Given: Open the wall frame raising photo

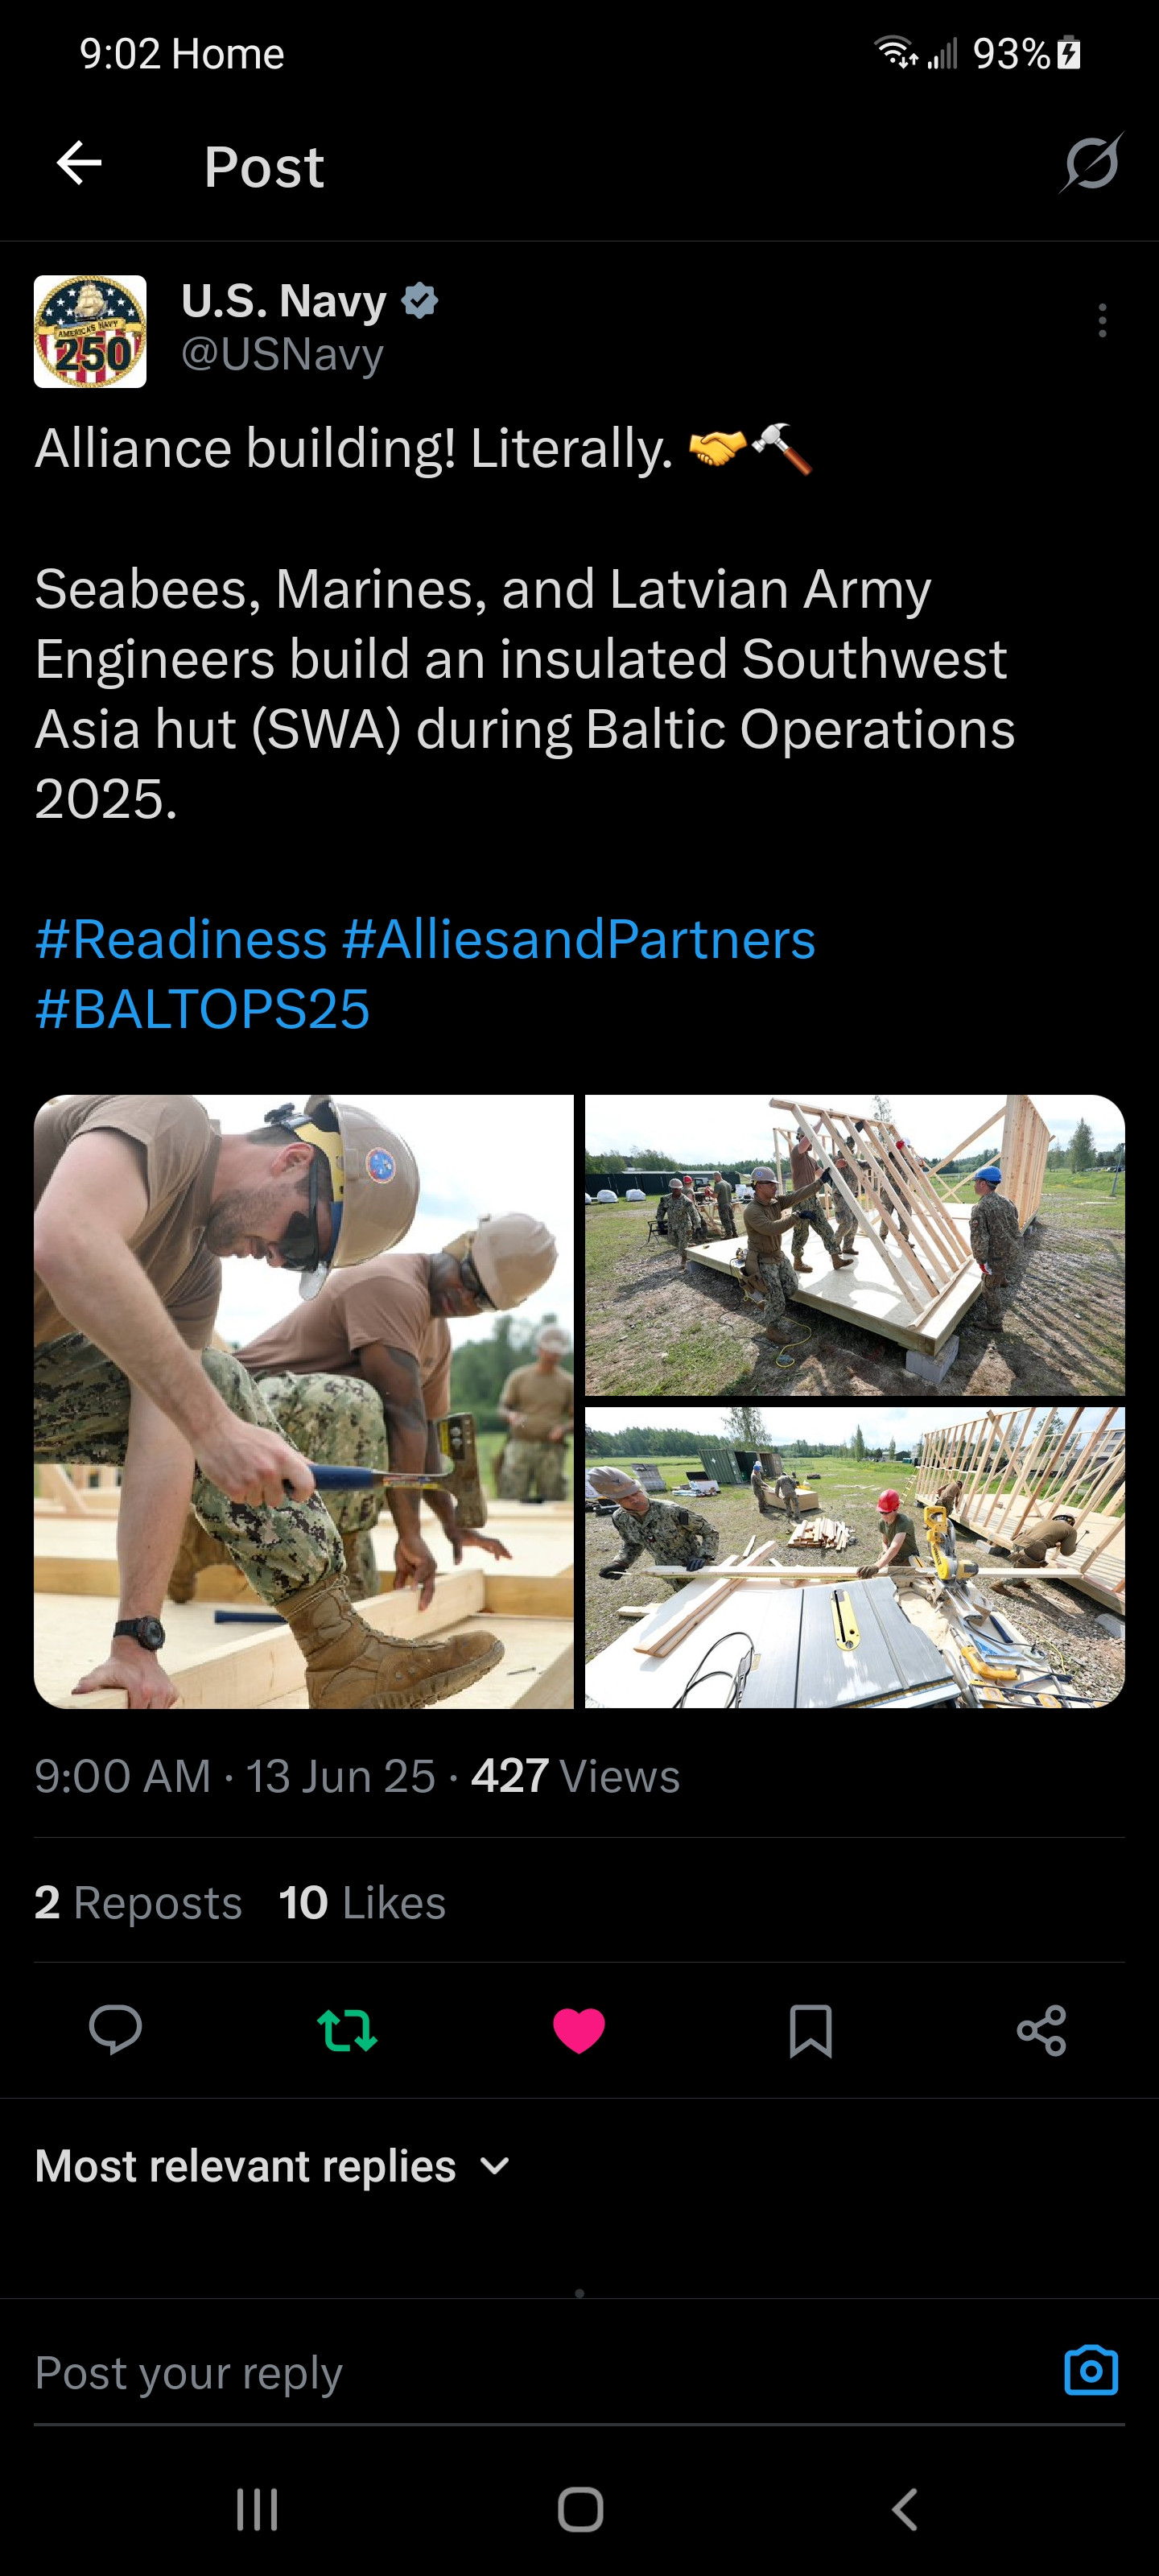Looking at the screenshot, I should 855,1245.
